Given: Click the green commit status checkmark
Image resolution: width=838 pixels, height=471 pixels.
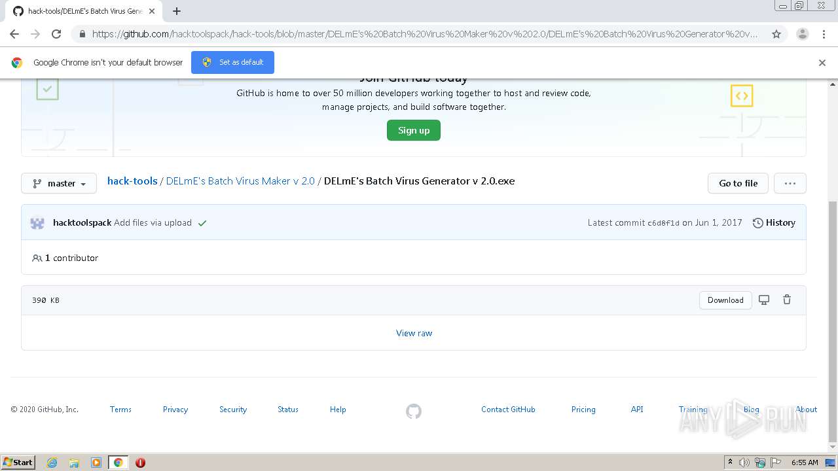Looking at the screenshot, I should pyautogui.click(x=202, y=223).
